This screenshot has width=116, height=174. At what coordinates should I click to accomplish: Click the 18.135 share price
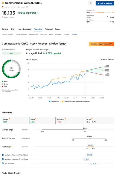click(x=8, y=13)
